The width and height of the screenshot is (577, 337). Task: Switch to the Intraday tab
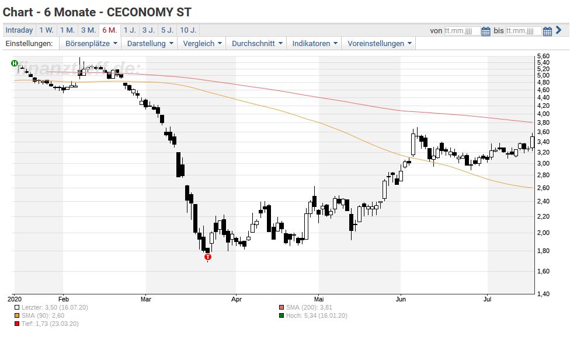pyautogui.click(x=19, y=30)
